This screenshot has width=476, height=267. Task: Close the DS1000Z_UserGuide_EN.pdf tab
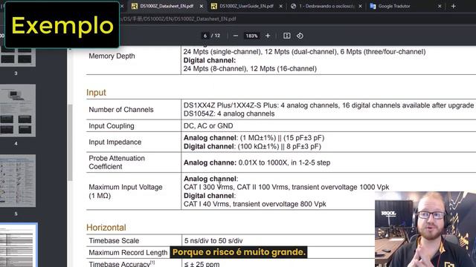point(281,6)
